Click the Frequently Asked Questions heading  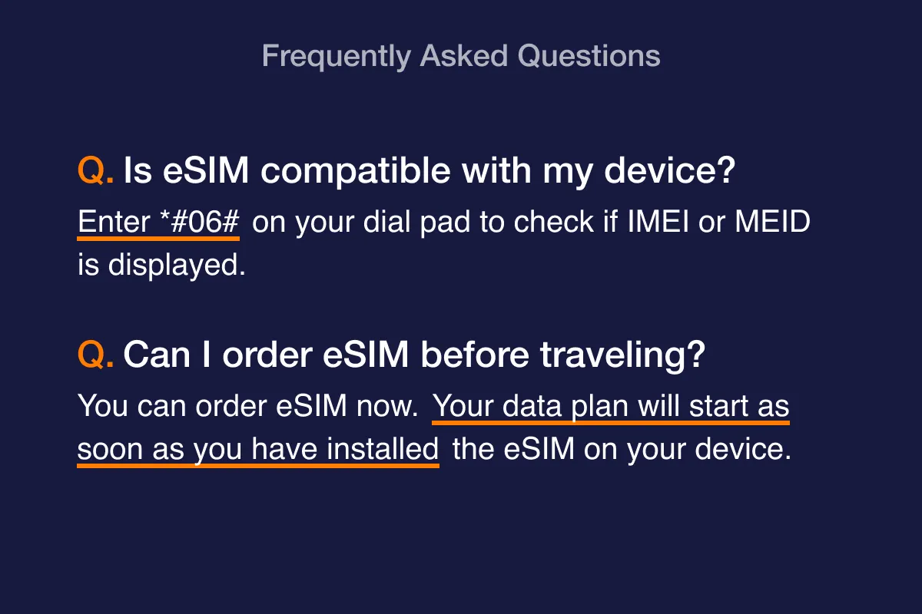tap(461, 57)
